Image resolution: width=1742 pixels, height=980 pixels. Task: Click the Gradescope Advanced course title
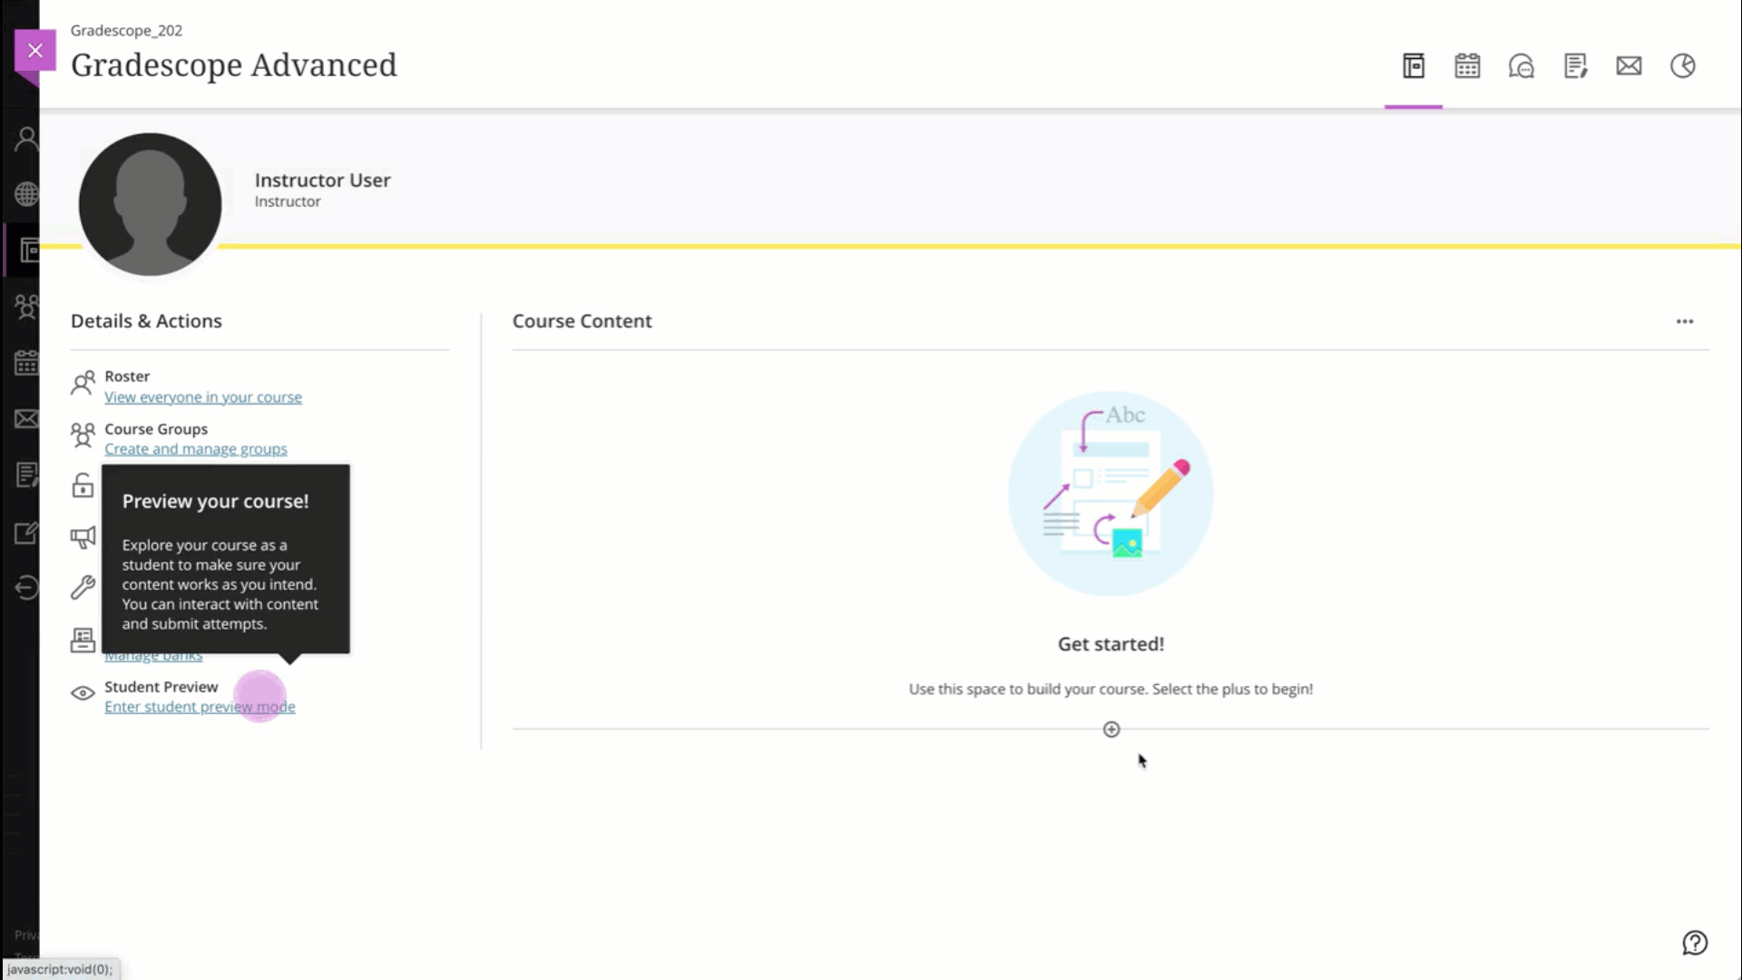point(234,65)
